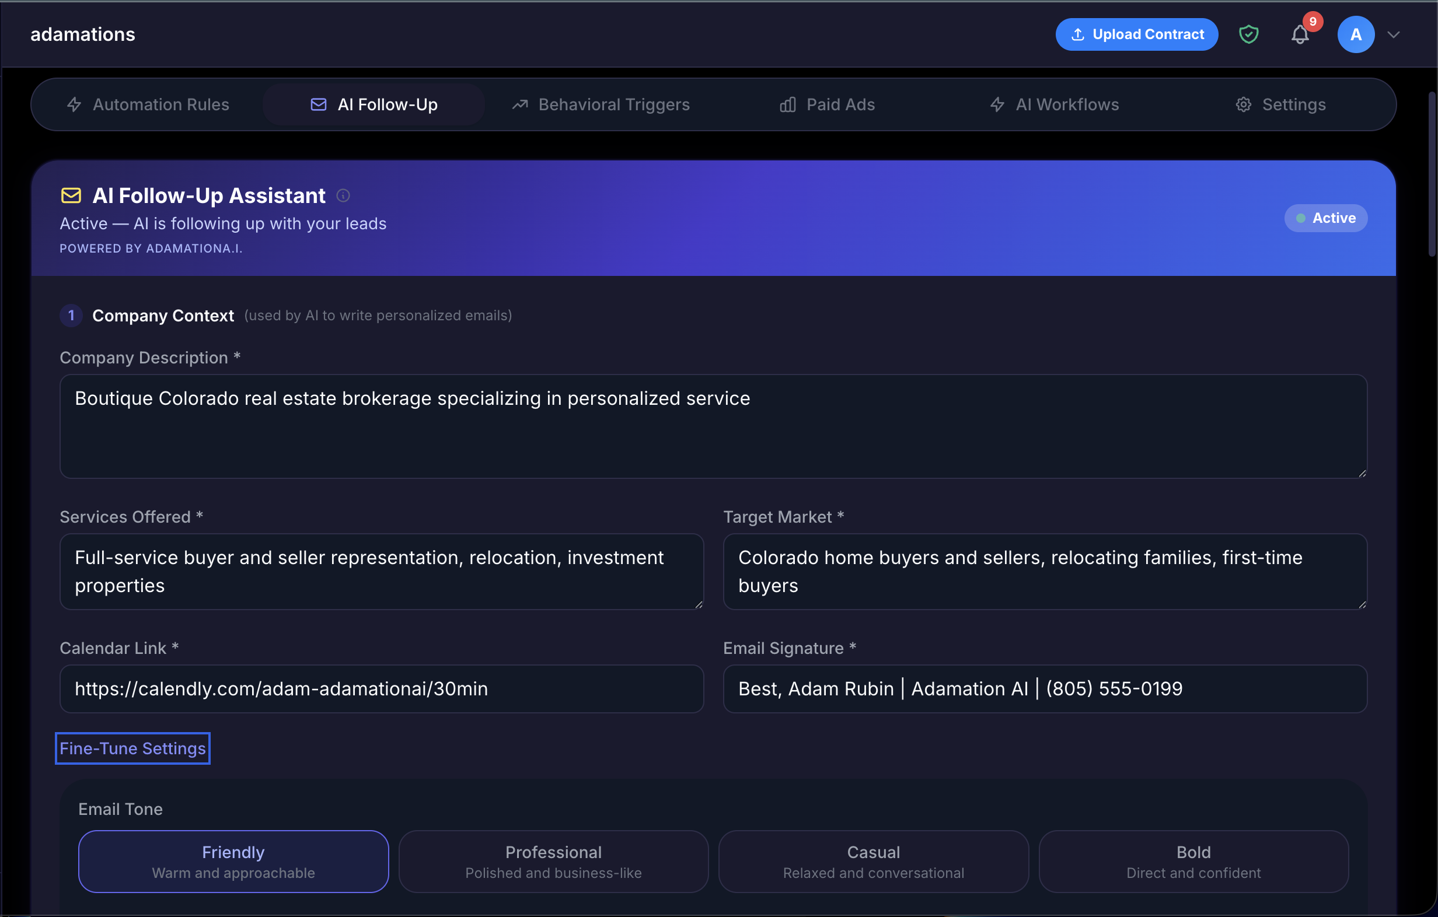Click the chart icon beside Paid Ads
The height and width of the screenshot is (917, 1438).
pos(787,104)
